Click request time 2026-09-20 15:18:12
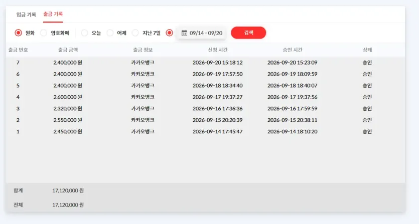This screenshot has height=224, width=419. tap(217, 63)
